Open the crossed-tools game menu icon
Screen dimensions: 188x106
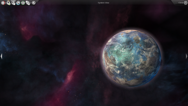pyautogui.click(x=34, y=3)
